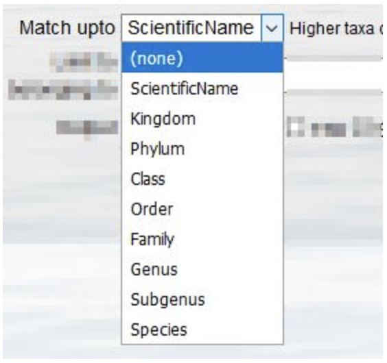
Task: Select Family in the dropdown list
Action: click(x=202, y=239)
